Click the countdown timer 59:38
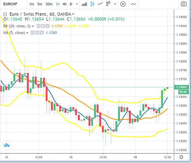 tap(184, 92)
